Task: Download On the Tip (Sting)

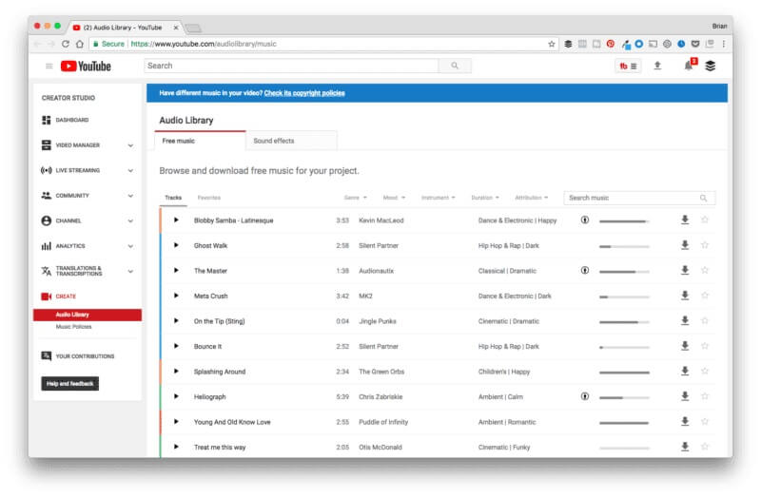Action: [685, 320]
